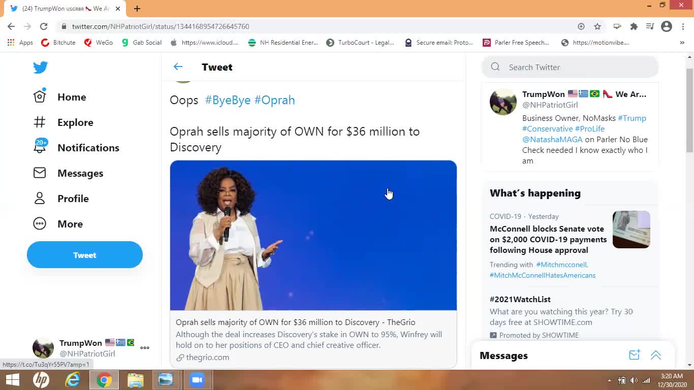Click the Explore hashtag icon
The height and width of the screenshot is (390, 694).
tap(40, 122)
